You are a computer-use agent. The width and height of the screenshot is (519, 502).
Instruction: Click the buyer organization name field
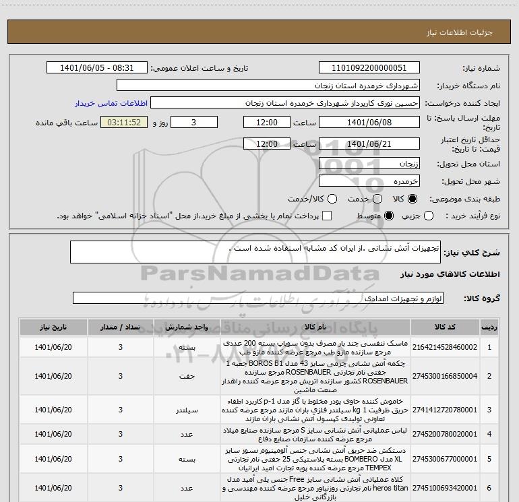tap(268, 85)
